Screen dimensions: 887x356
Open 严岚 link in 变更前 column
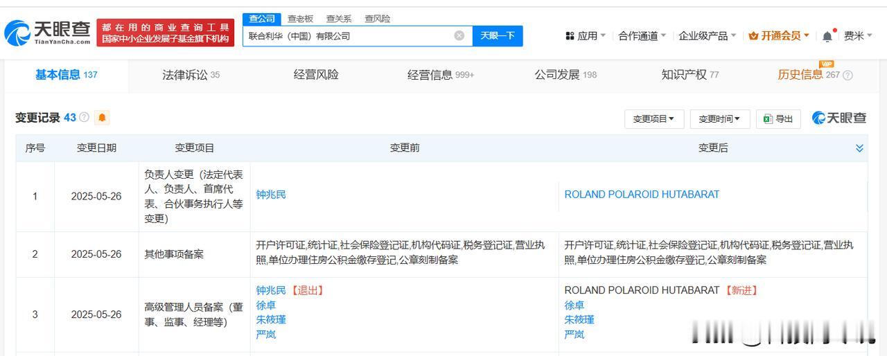[x=266, y=335]
